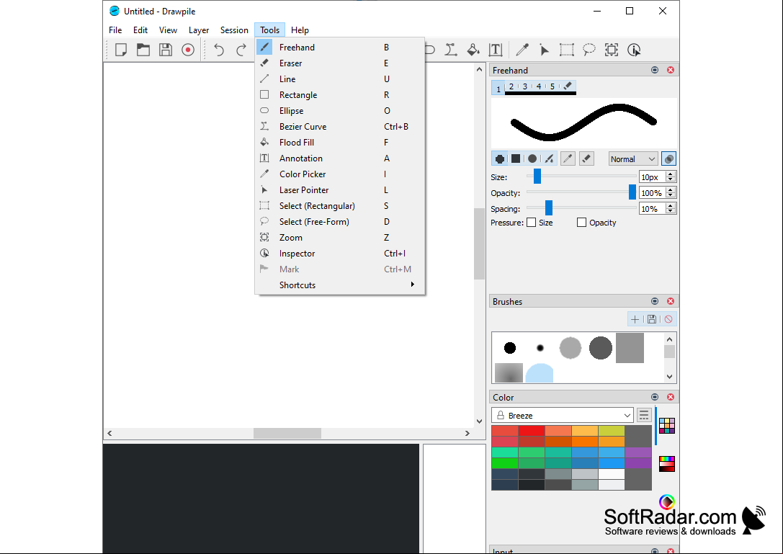This screenshot has width=783, height=554.
Task: Increase spacing with spinner up arrow
Action: [x=671, y=206]
